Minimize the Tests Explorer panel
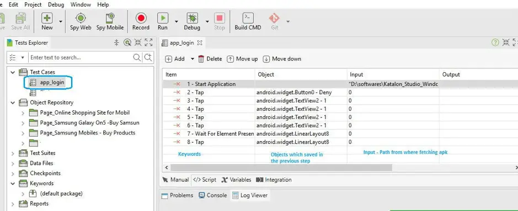The image size is (518, 211). pos(138,42)
